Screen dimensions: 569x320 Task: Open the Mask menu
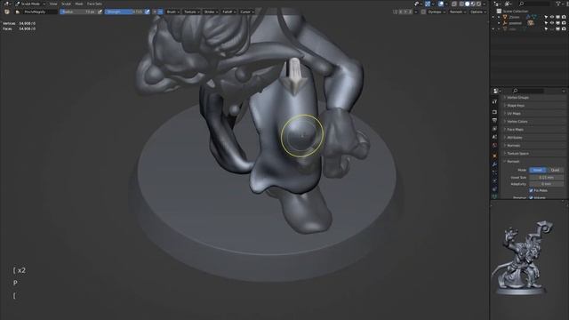pyautogui.click(x=79, y=4)
